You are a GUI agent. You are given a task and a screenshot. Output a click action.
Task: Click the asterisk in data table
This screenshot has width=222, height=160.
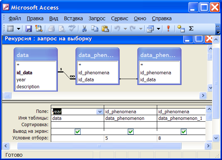coord(18,65)
